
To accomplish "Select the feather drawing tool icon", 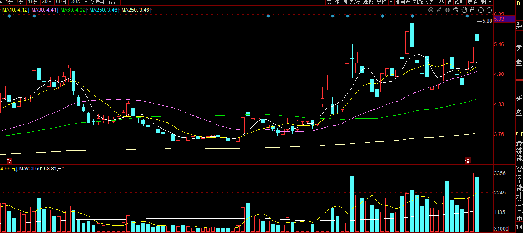I will click(439, 10).
